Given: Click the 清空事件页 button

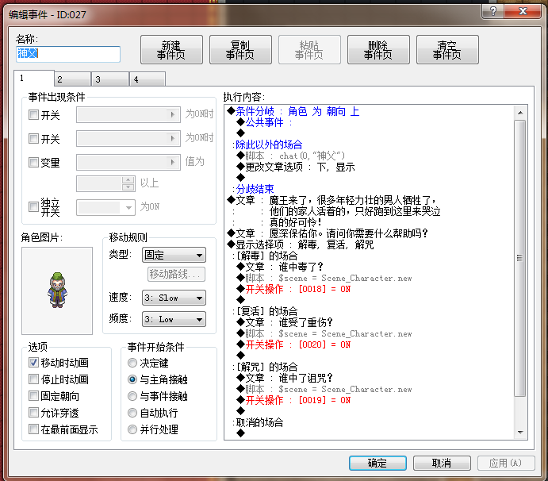Looking at the screenshot, I should tap(447, 50).
